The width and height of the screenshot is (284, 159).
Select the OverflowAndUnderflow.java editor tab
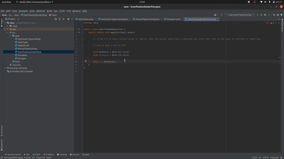(201, 19)
